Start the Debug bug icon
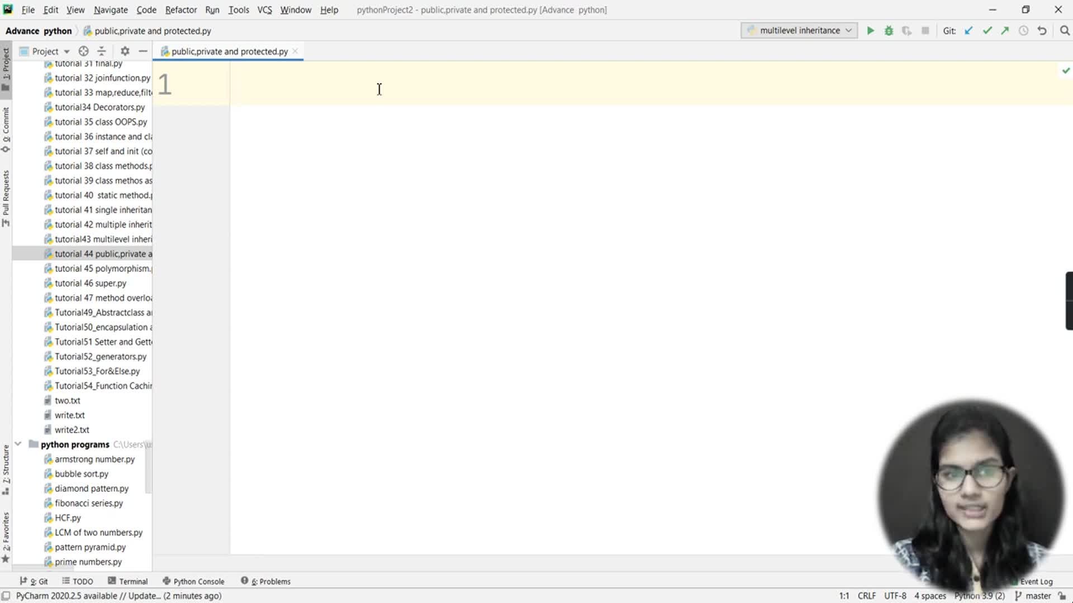This screenshot has height=603, width=1073. click(x=889, y=31)
